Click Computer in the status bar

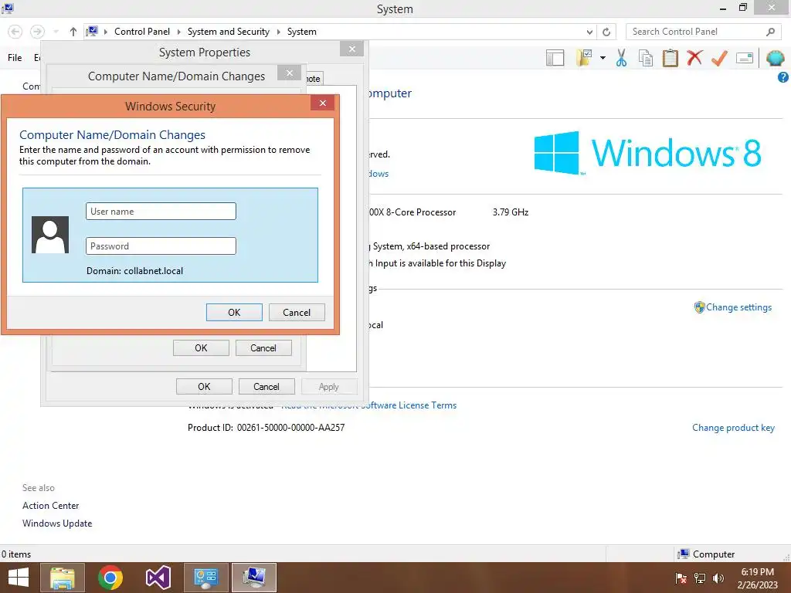pos(706,554)
